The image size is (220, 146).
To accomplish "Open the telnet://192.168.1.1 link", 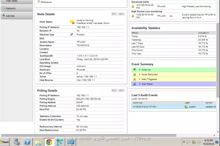I will click(x=87, y=76).
